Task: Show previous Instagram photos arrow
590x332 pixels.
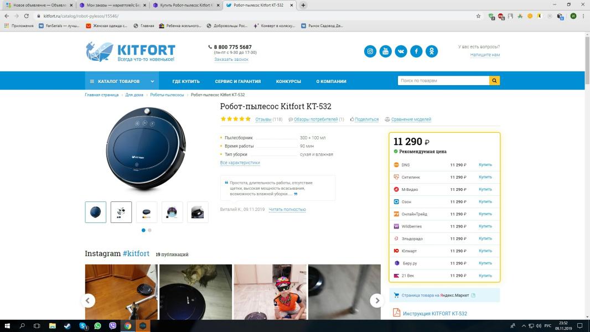Action: pos(87,300)
